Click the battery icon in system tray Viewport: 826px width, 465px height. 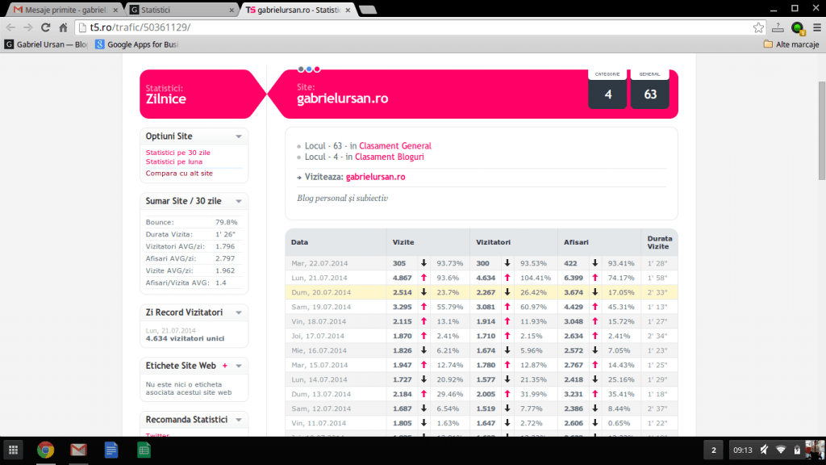[x=797, y=450]
